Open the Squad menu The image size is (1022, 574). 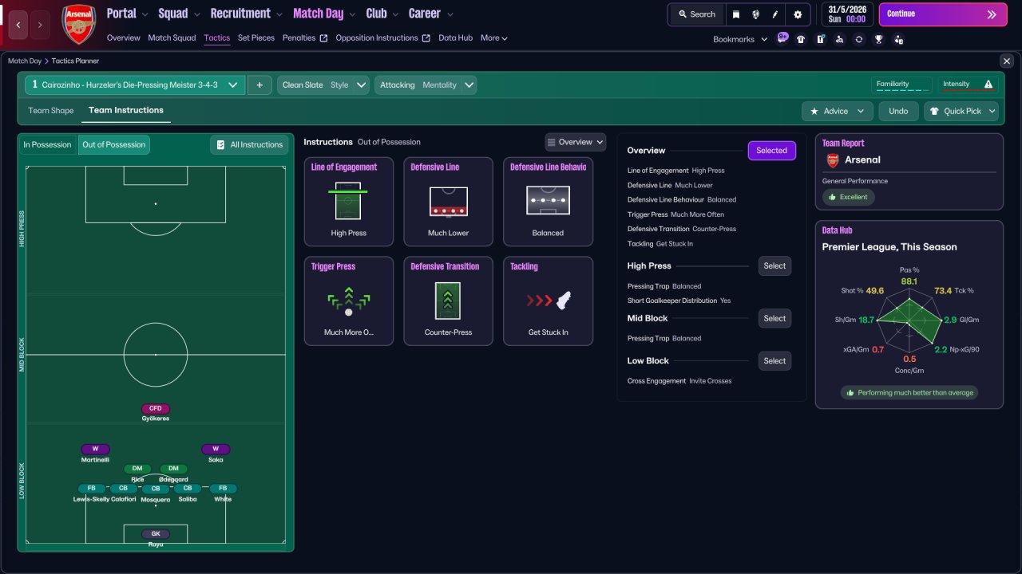tap(180, 14)
